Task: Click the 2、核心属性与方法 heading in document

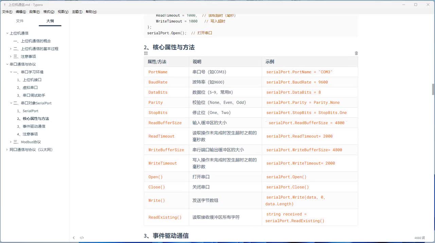Action: (169, 47)
